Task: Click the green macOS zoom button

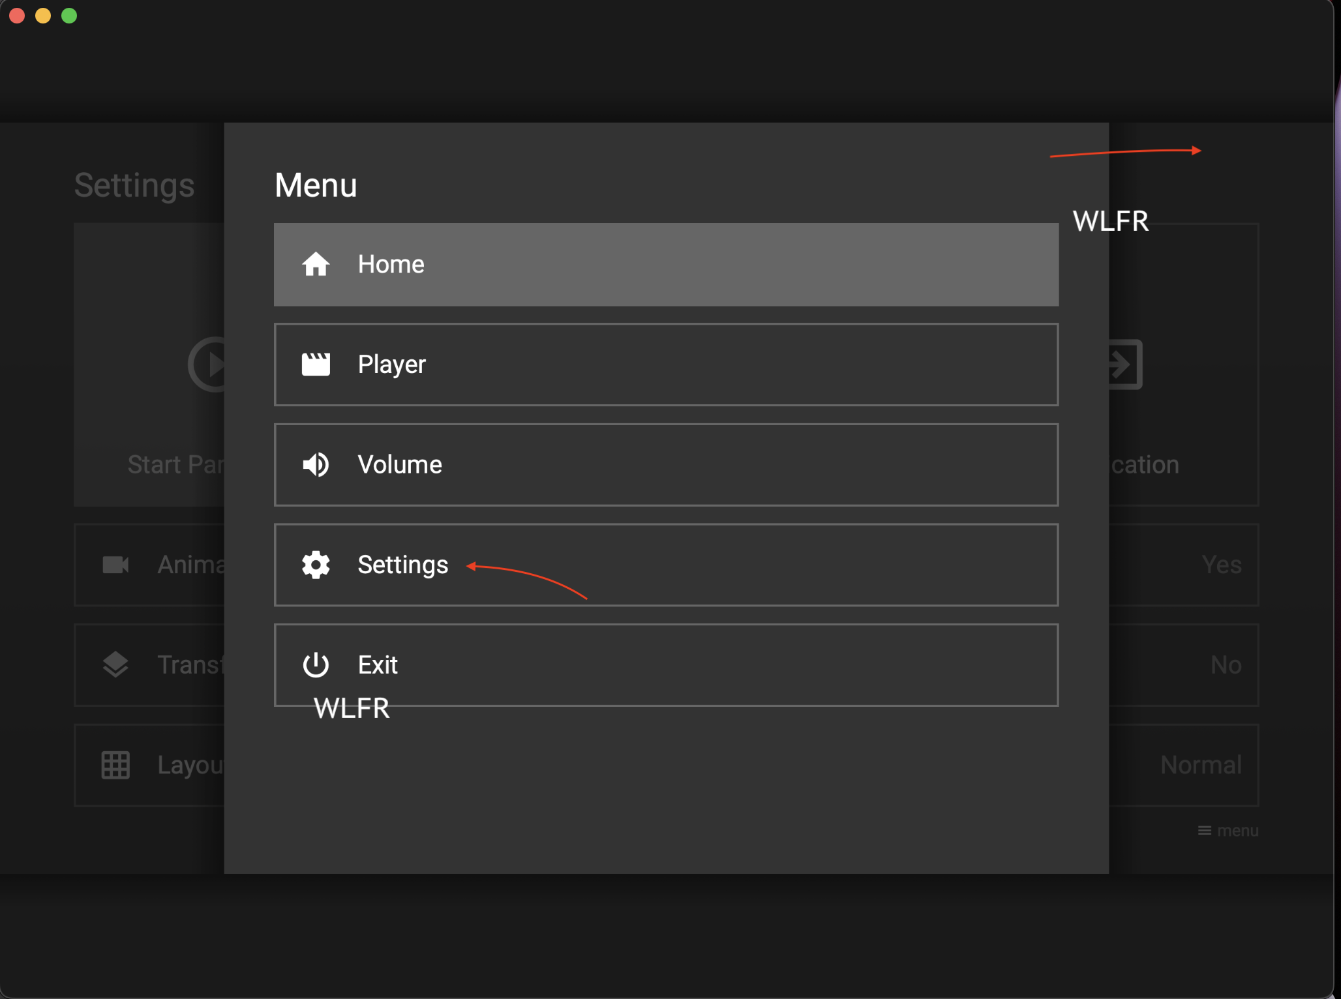Action: click(69, 16)
